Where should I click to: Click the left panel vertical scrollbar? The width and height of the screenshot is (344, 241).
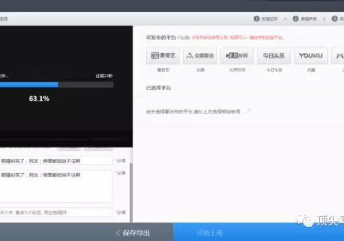[131, 192]
